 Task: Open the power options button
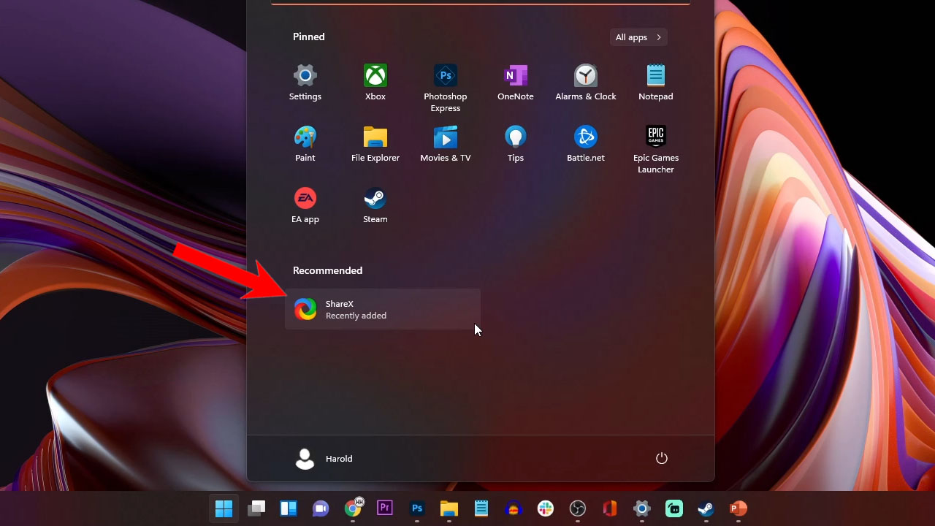coord(662,459)
